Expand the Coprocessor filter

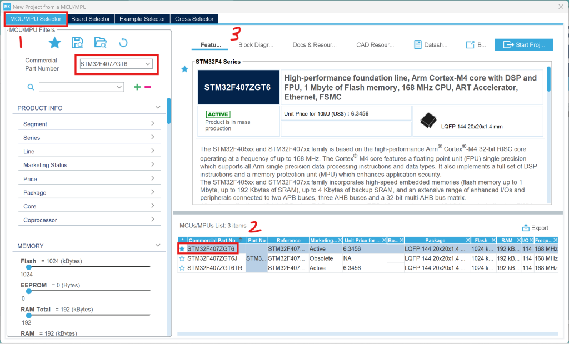coord(153,219)
